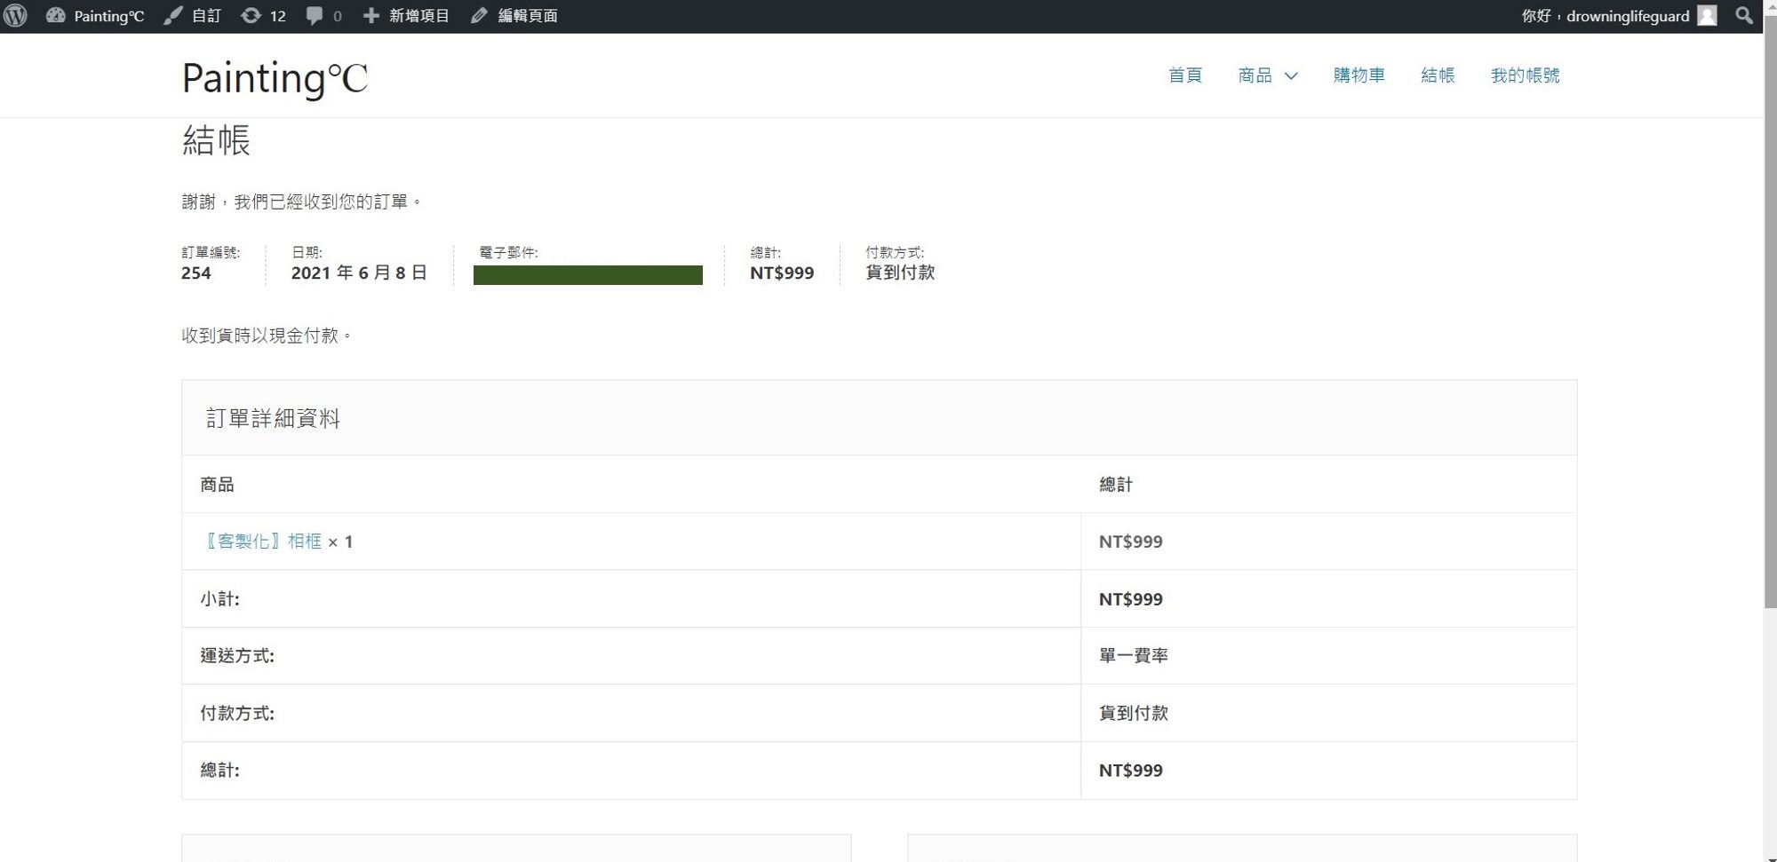Open the 自訂 customizer brush item
Viewport: 1777px width, 862px height.
point(193,16)
